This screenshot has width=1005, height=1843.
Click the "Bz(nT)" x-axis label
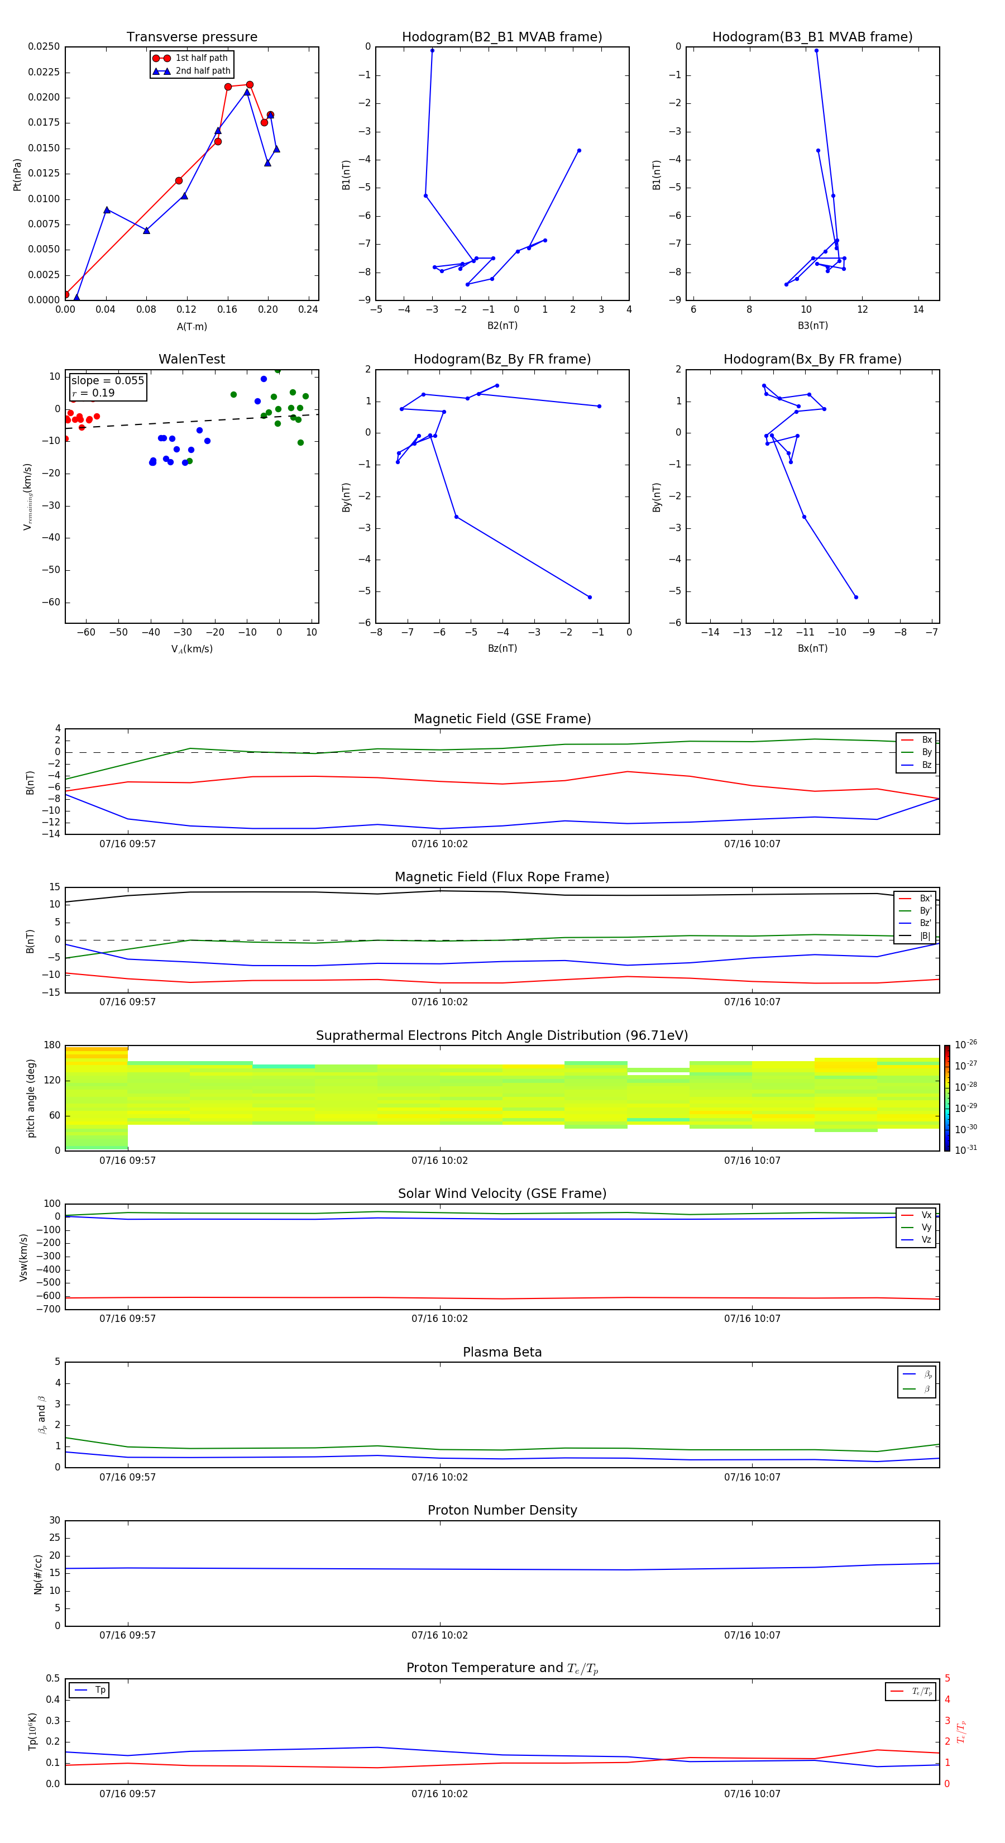(502, 648)
